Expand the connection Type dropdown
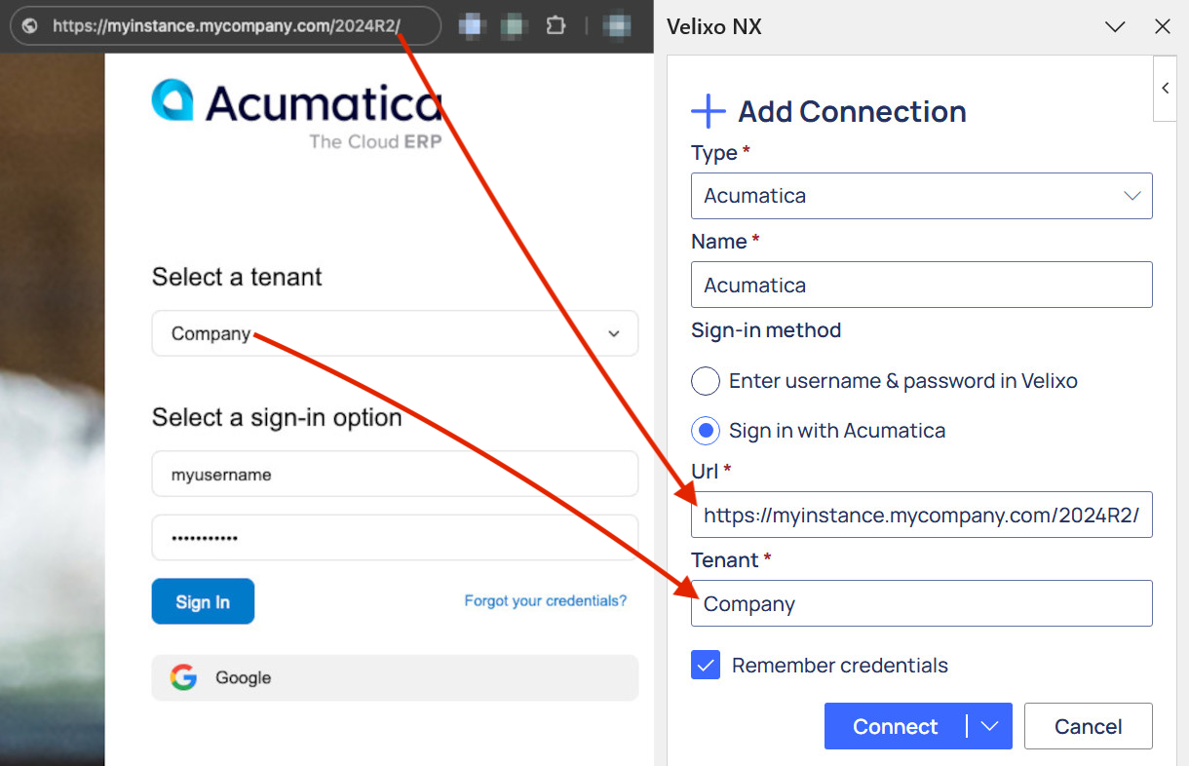 921,196
